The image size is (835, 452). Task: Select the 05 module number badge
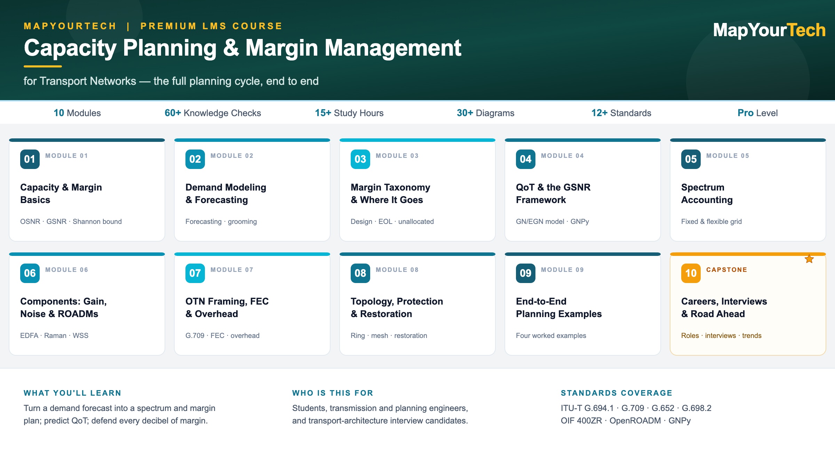point(691,159)
